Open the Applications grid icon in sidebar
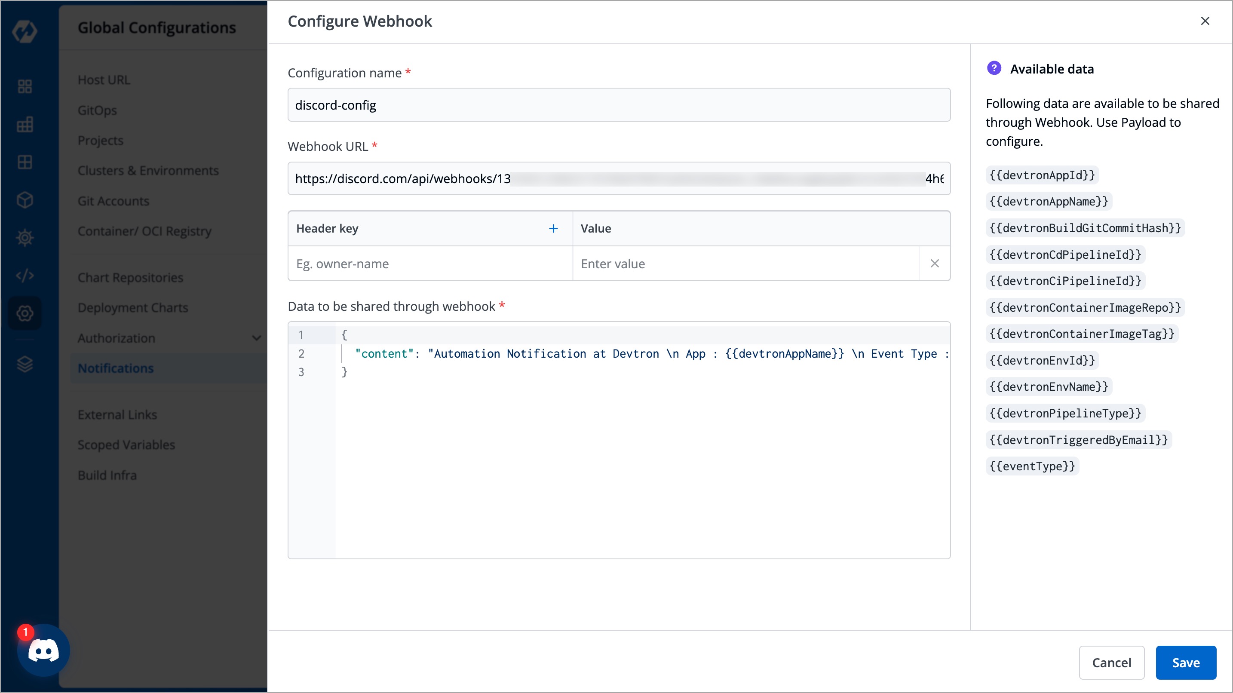 25,87
